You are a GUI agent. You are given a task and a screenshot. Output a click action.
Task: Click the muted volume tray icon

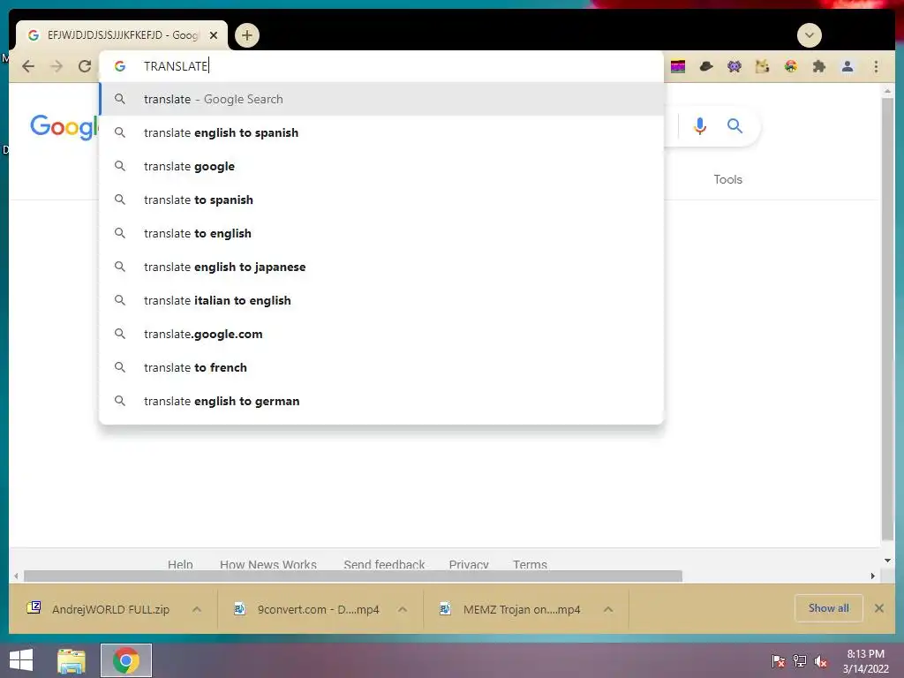click(x=821, y=661)
